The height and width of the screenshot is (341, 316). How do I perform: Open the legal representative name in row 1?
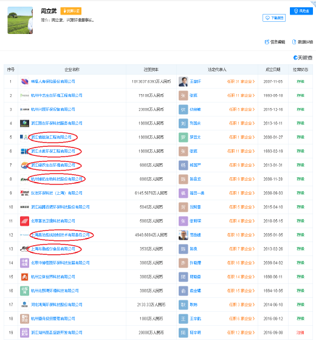point(195,81)
